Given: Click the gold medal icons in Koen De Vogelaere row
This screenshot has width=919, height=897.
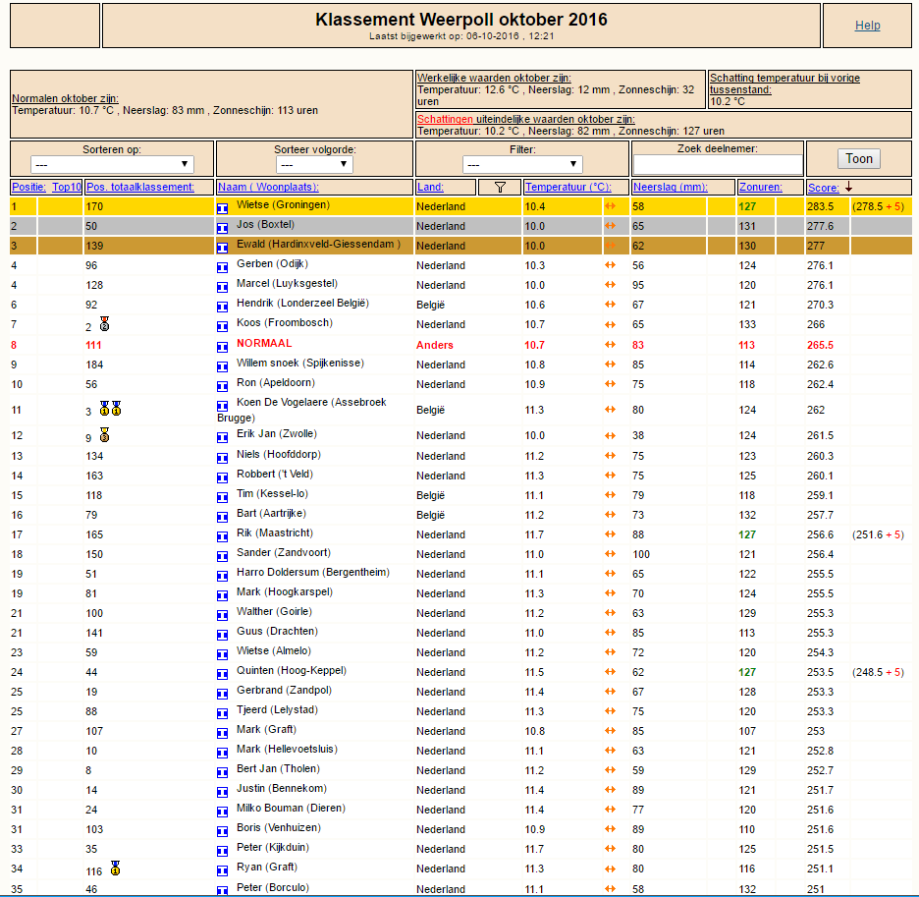Looking at the screenshot, I should (110, 408).
